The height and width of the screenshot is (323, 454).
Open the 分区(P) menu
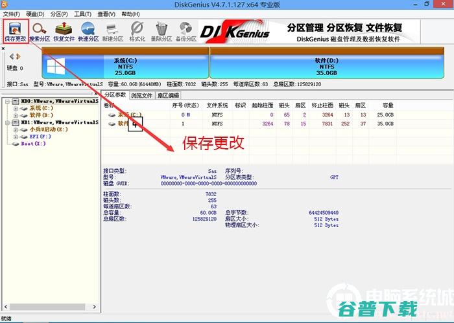click(59, 14)
